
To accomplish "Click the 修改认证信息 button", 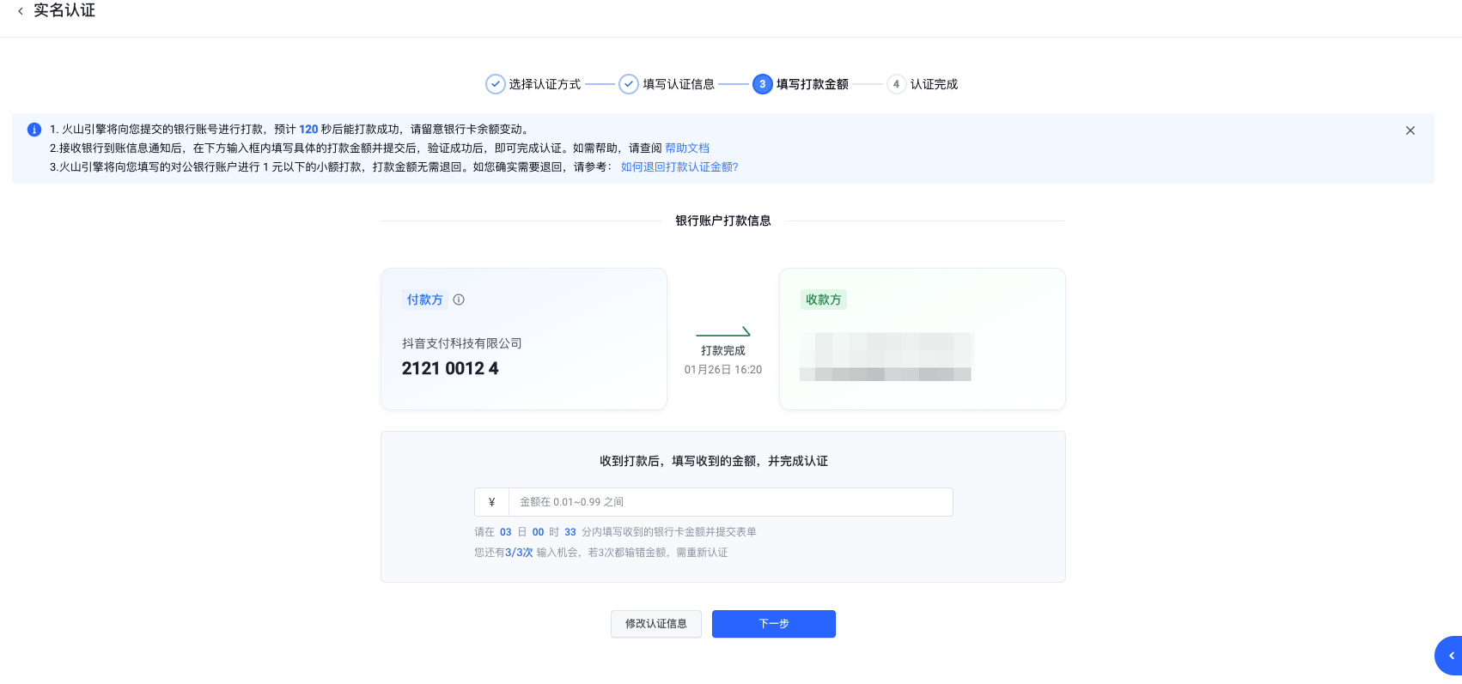I will (x=655, y=624).
